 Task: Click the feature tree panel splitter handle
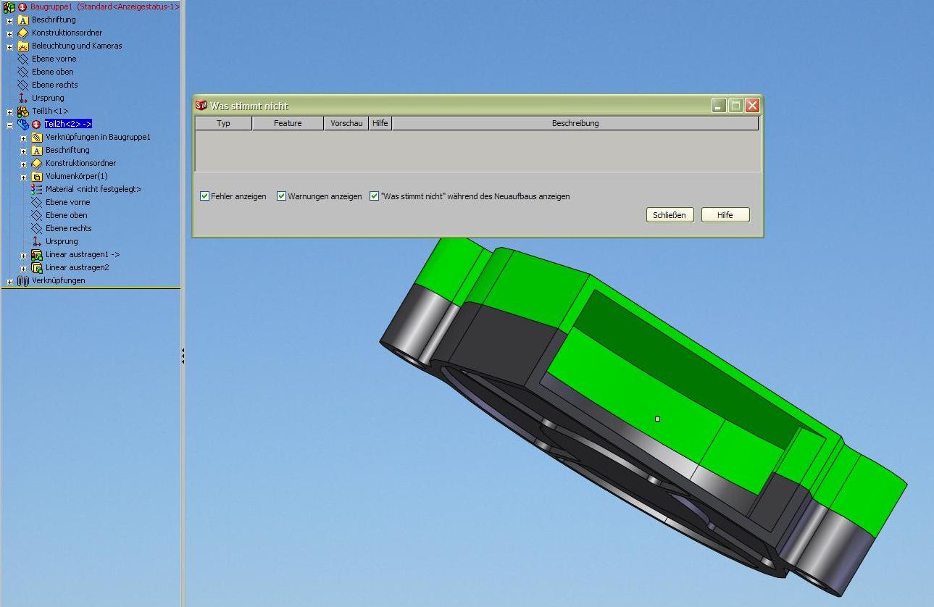(183, 355)
